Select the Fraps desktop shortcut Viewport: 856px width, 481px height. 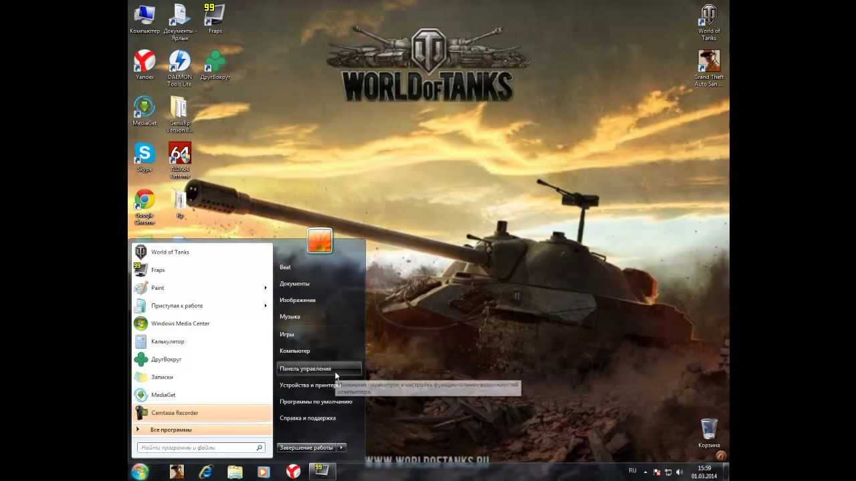[x=215, y=19]
